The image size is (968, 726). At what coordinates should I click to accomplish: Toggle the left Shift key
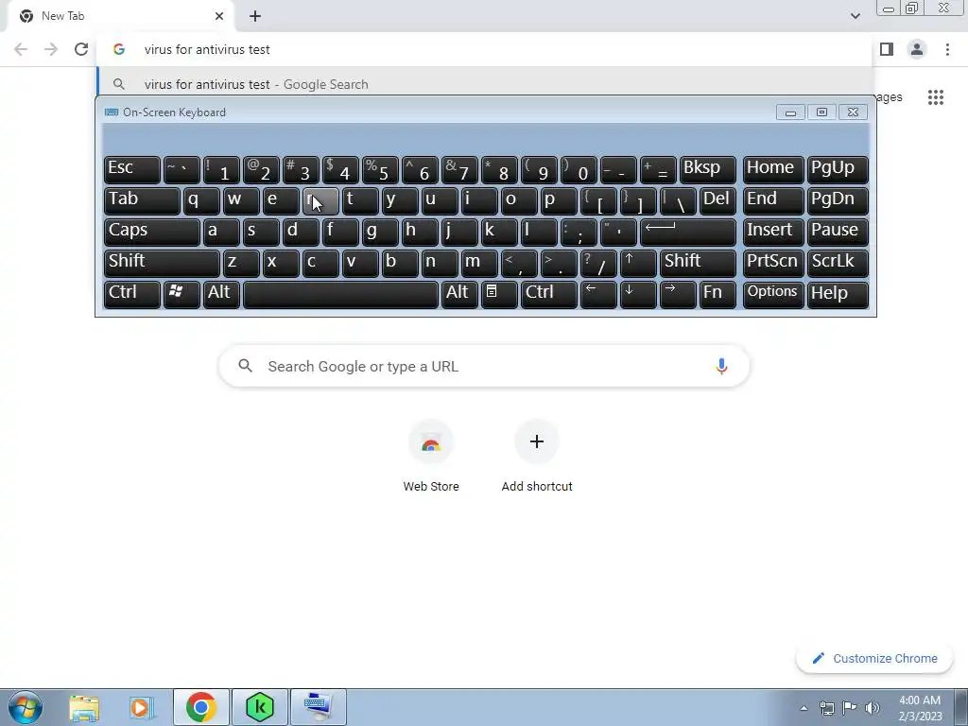click(x=162, y=263)
